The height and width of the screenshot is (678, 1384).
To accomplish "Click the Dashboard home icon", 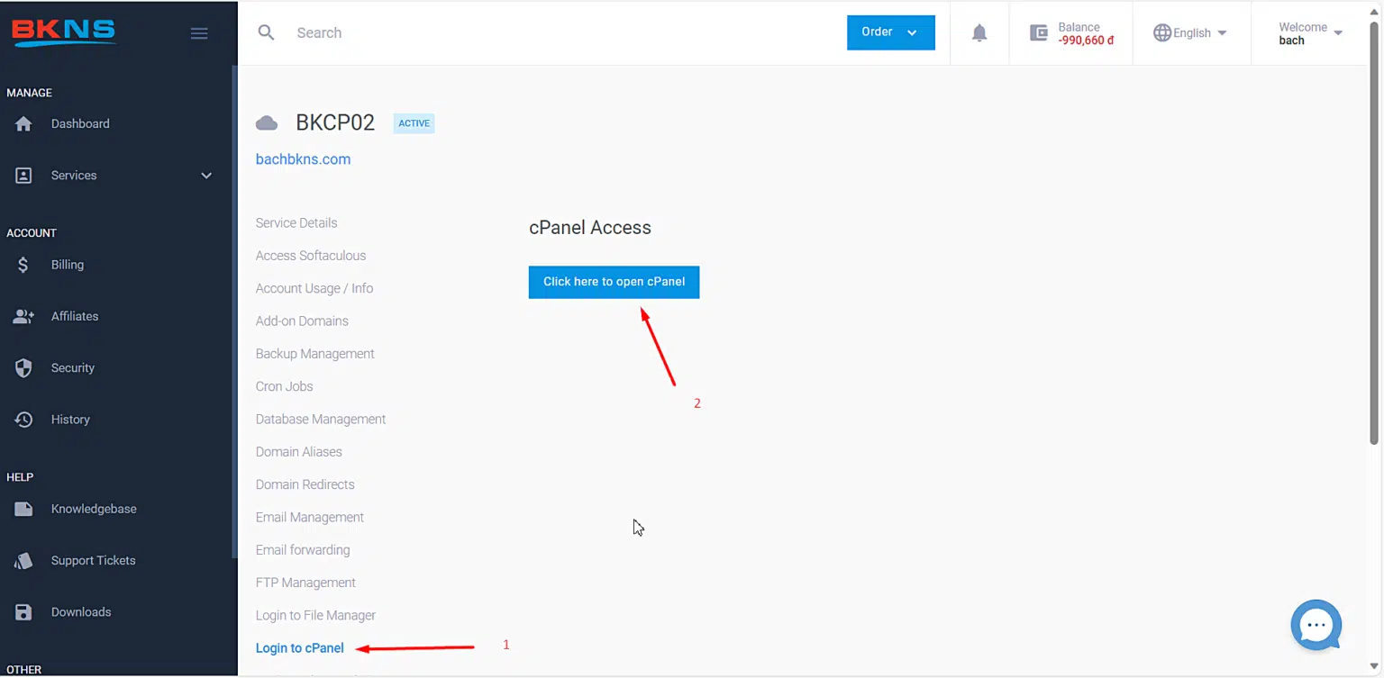I will 23,124.
